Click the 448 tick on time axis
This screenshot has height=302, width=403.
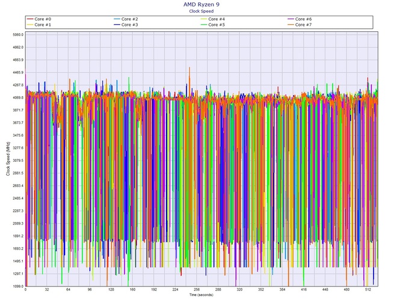point(325,289)
